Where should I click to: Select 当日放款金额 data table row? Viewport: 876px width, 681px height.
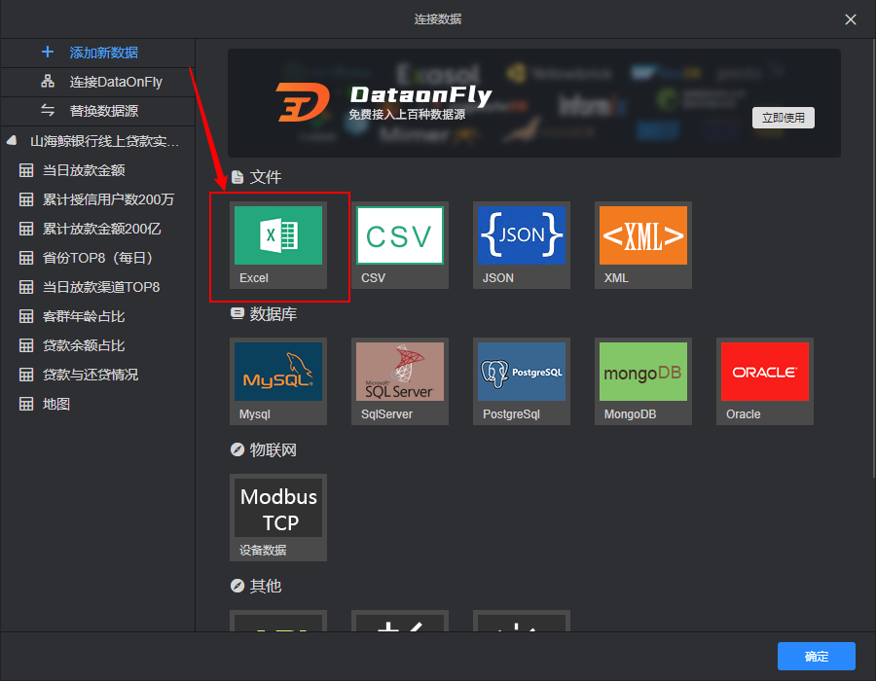pos(97,170)
